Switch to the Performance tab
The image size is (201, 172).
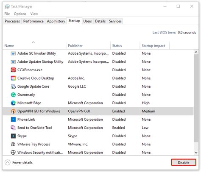pyautogui.click(x=33, y=21)
